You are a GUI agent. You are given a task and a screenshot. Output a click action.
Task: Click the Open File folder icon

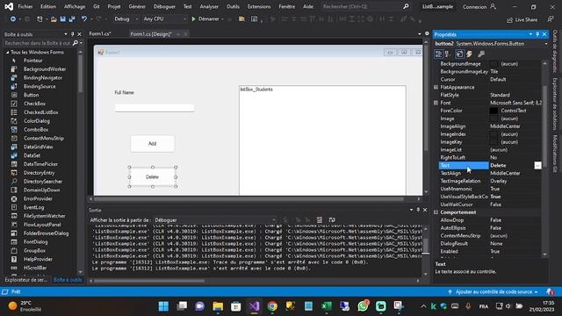pyautogui.click(x=54, y=19)
